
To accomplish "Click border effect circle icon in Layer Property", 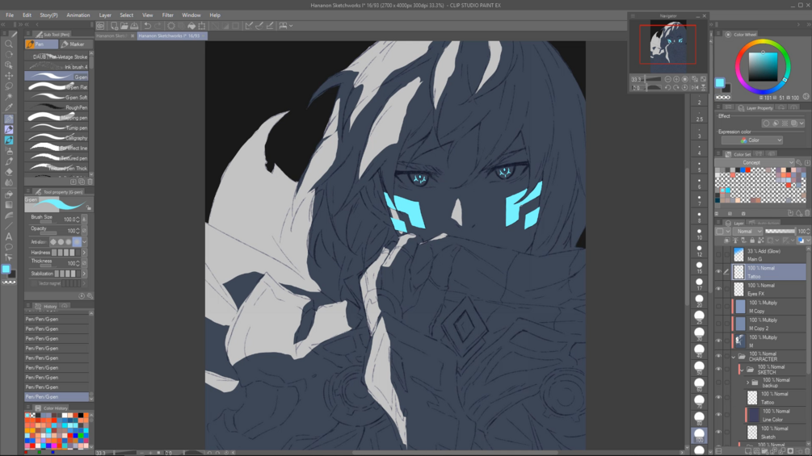I will click(766, 123).
